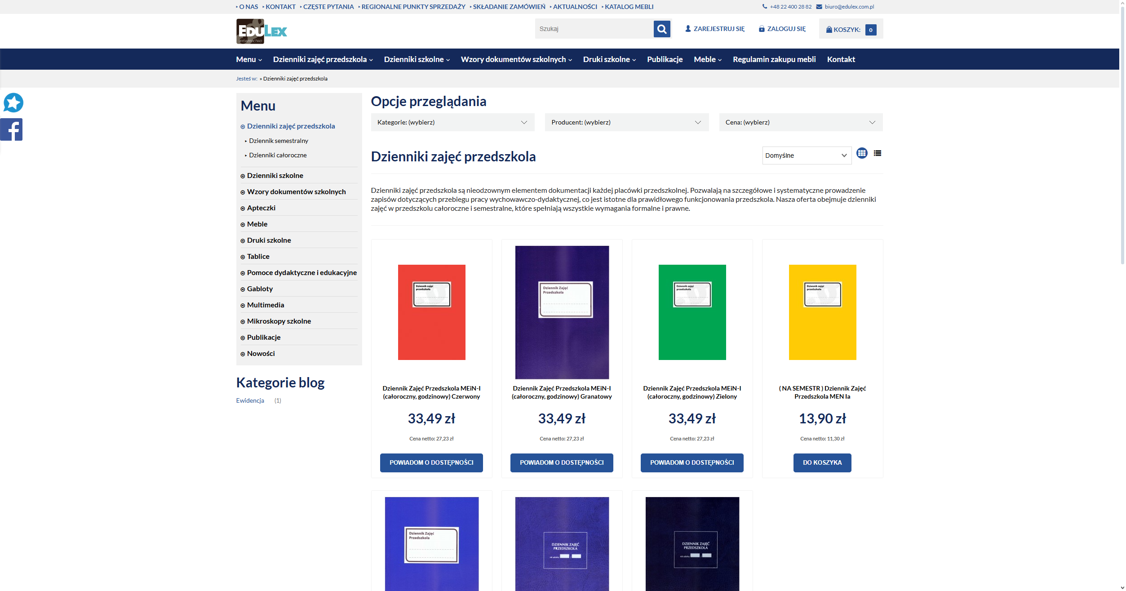Add NA SEMESTR diary Do koszyka
1126x591 pixels.
tap(822, 462)
